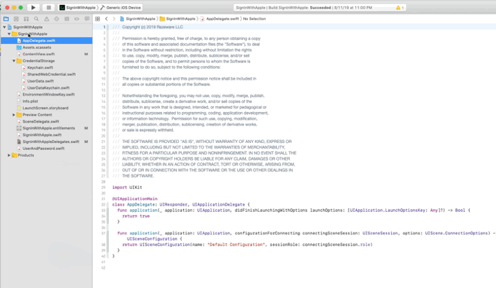The image size is (496, 288).
Task: Click the didFinishLaunchingWithOptions function line
Action: pyautogui.click(x=293, y=210)
